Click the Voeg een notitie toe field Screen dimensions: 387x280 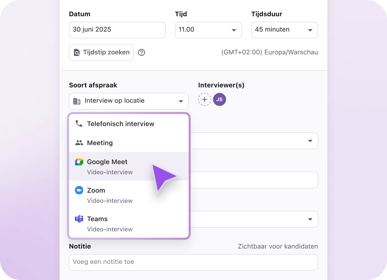point(193,262)
